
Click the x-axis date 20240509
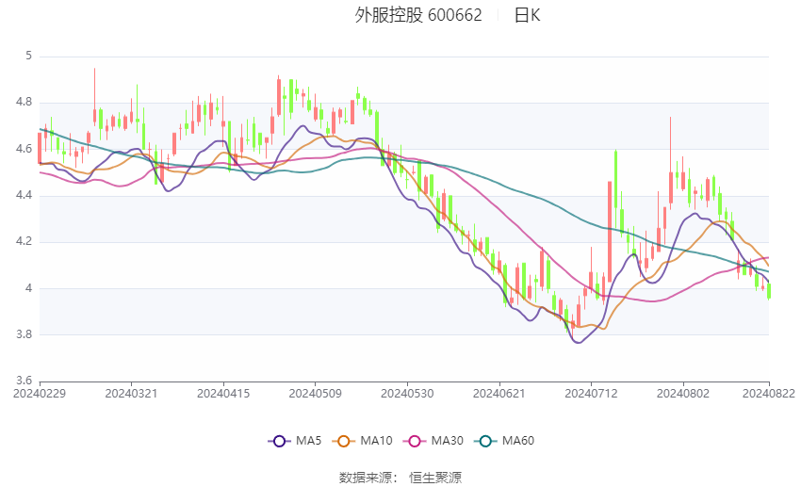pos(315,394)
